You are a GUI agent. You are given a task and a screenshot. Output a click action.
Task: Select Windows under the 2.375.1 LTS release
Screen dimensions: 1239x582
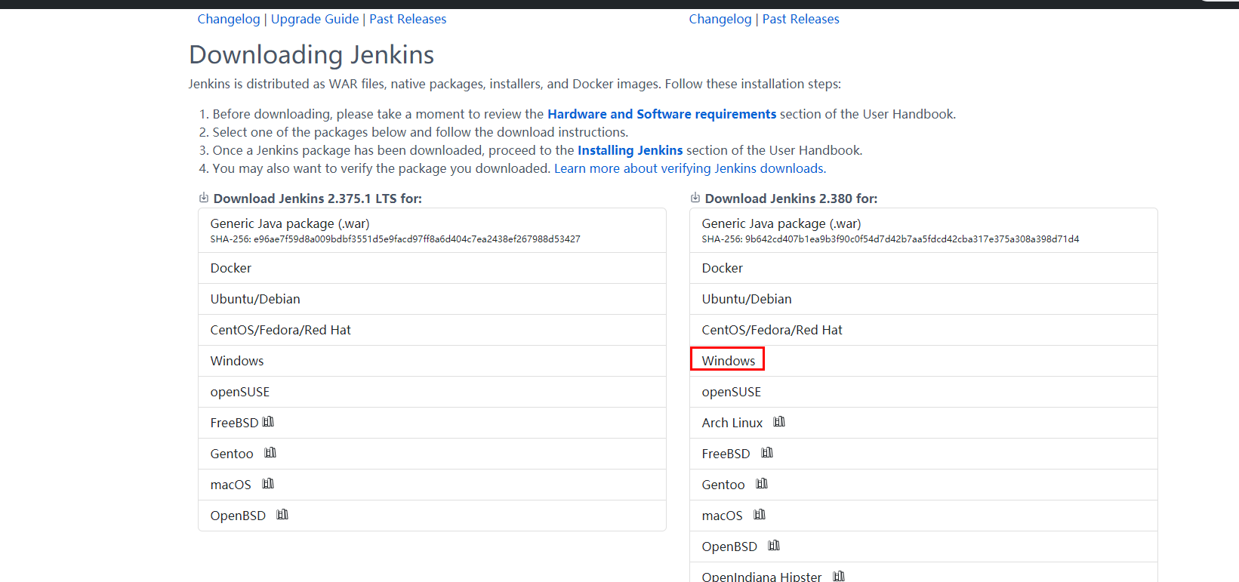pyautogui.click(x=432, y=361)
